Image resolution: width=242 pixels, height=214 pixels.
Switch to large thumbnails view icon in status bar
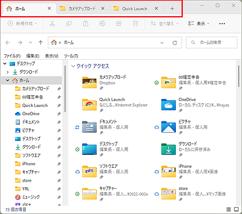click(237, 209)
